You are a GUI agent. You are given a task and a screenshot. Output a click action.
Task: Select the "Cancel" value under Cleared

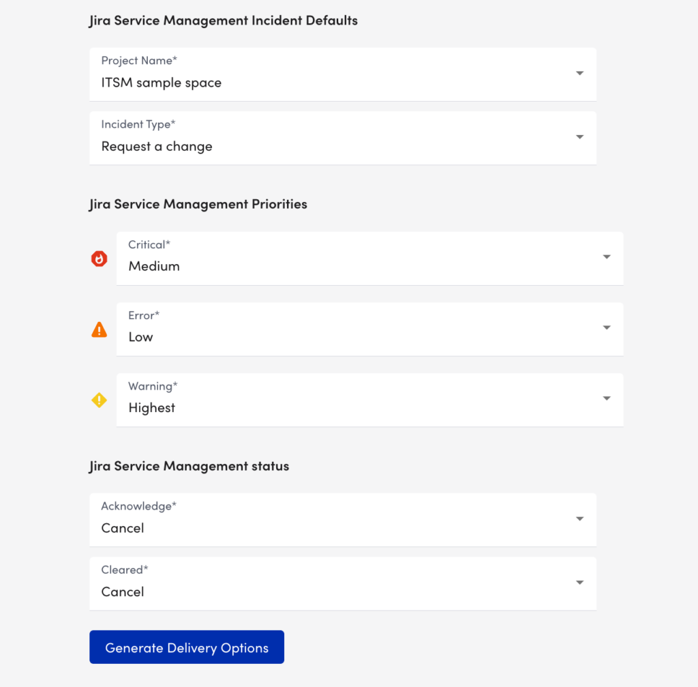click(123, 591)
